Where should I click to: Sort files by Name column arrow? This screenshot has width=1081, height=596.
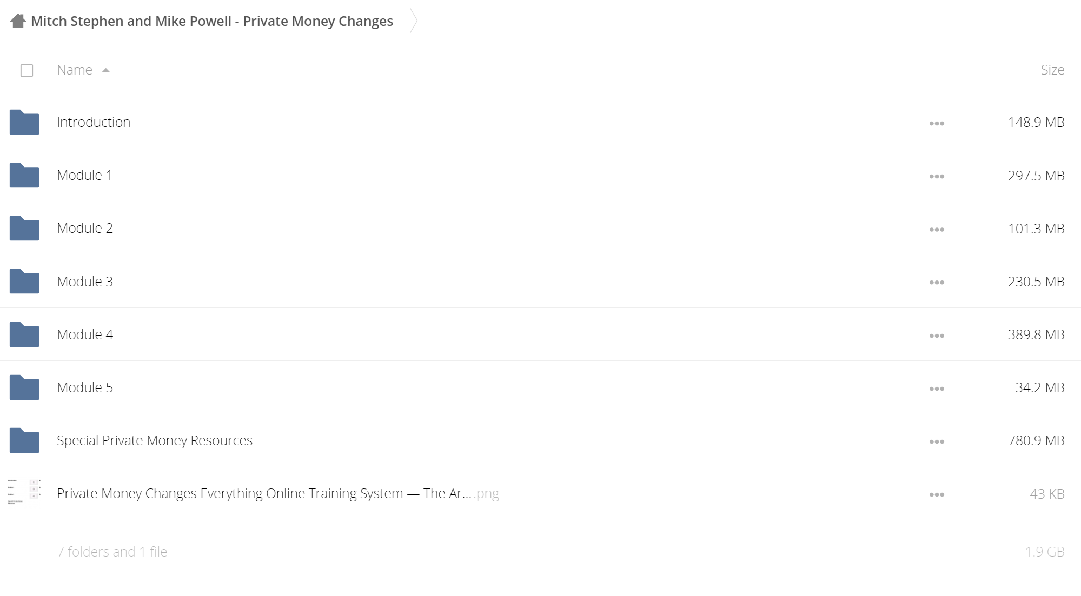coord(106,70)
